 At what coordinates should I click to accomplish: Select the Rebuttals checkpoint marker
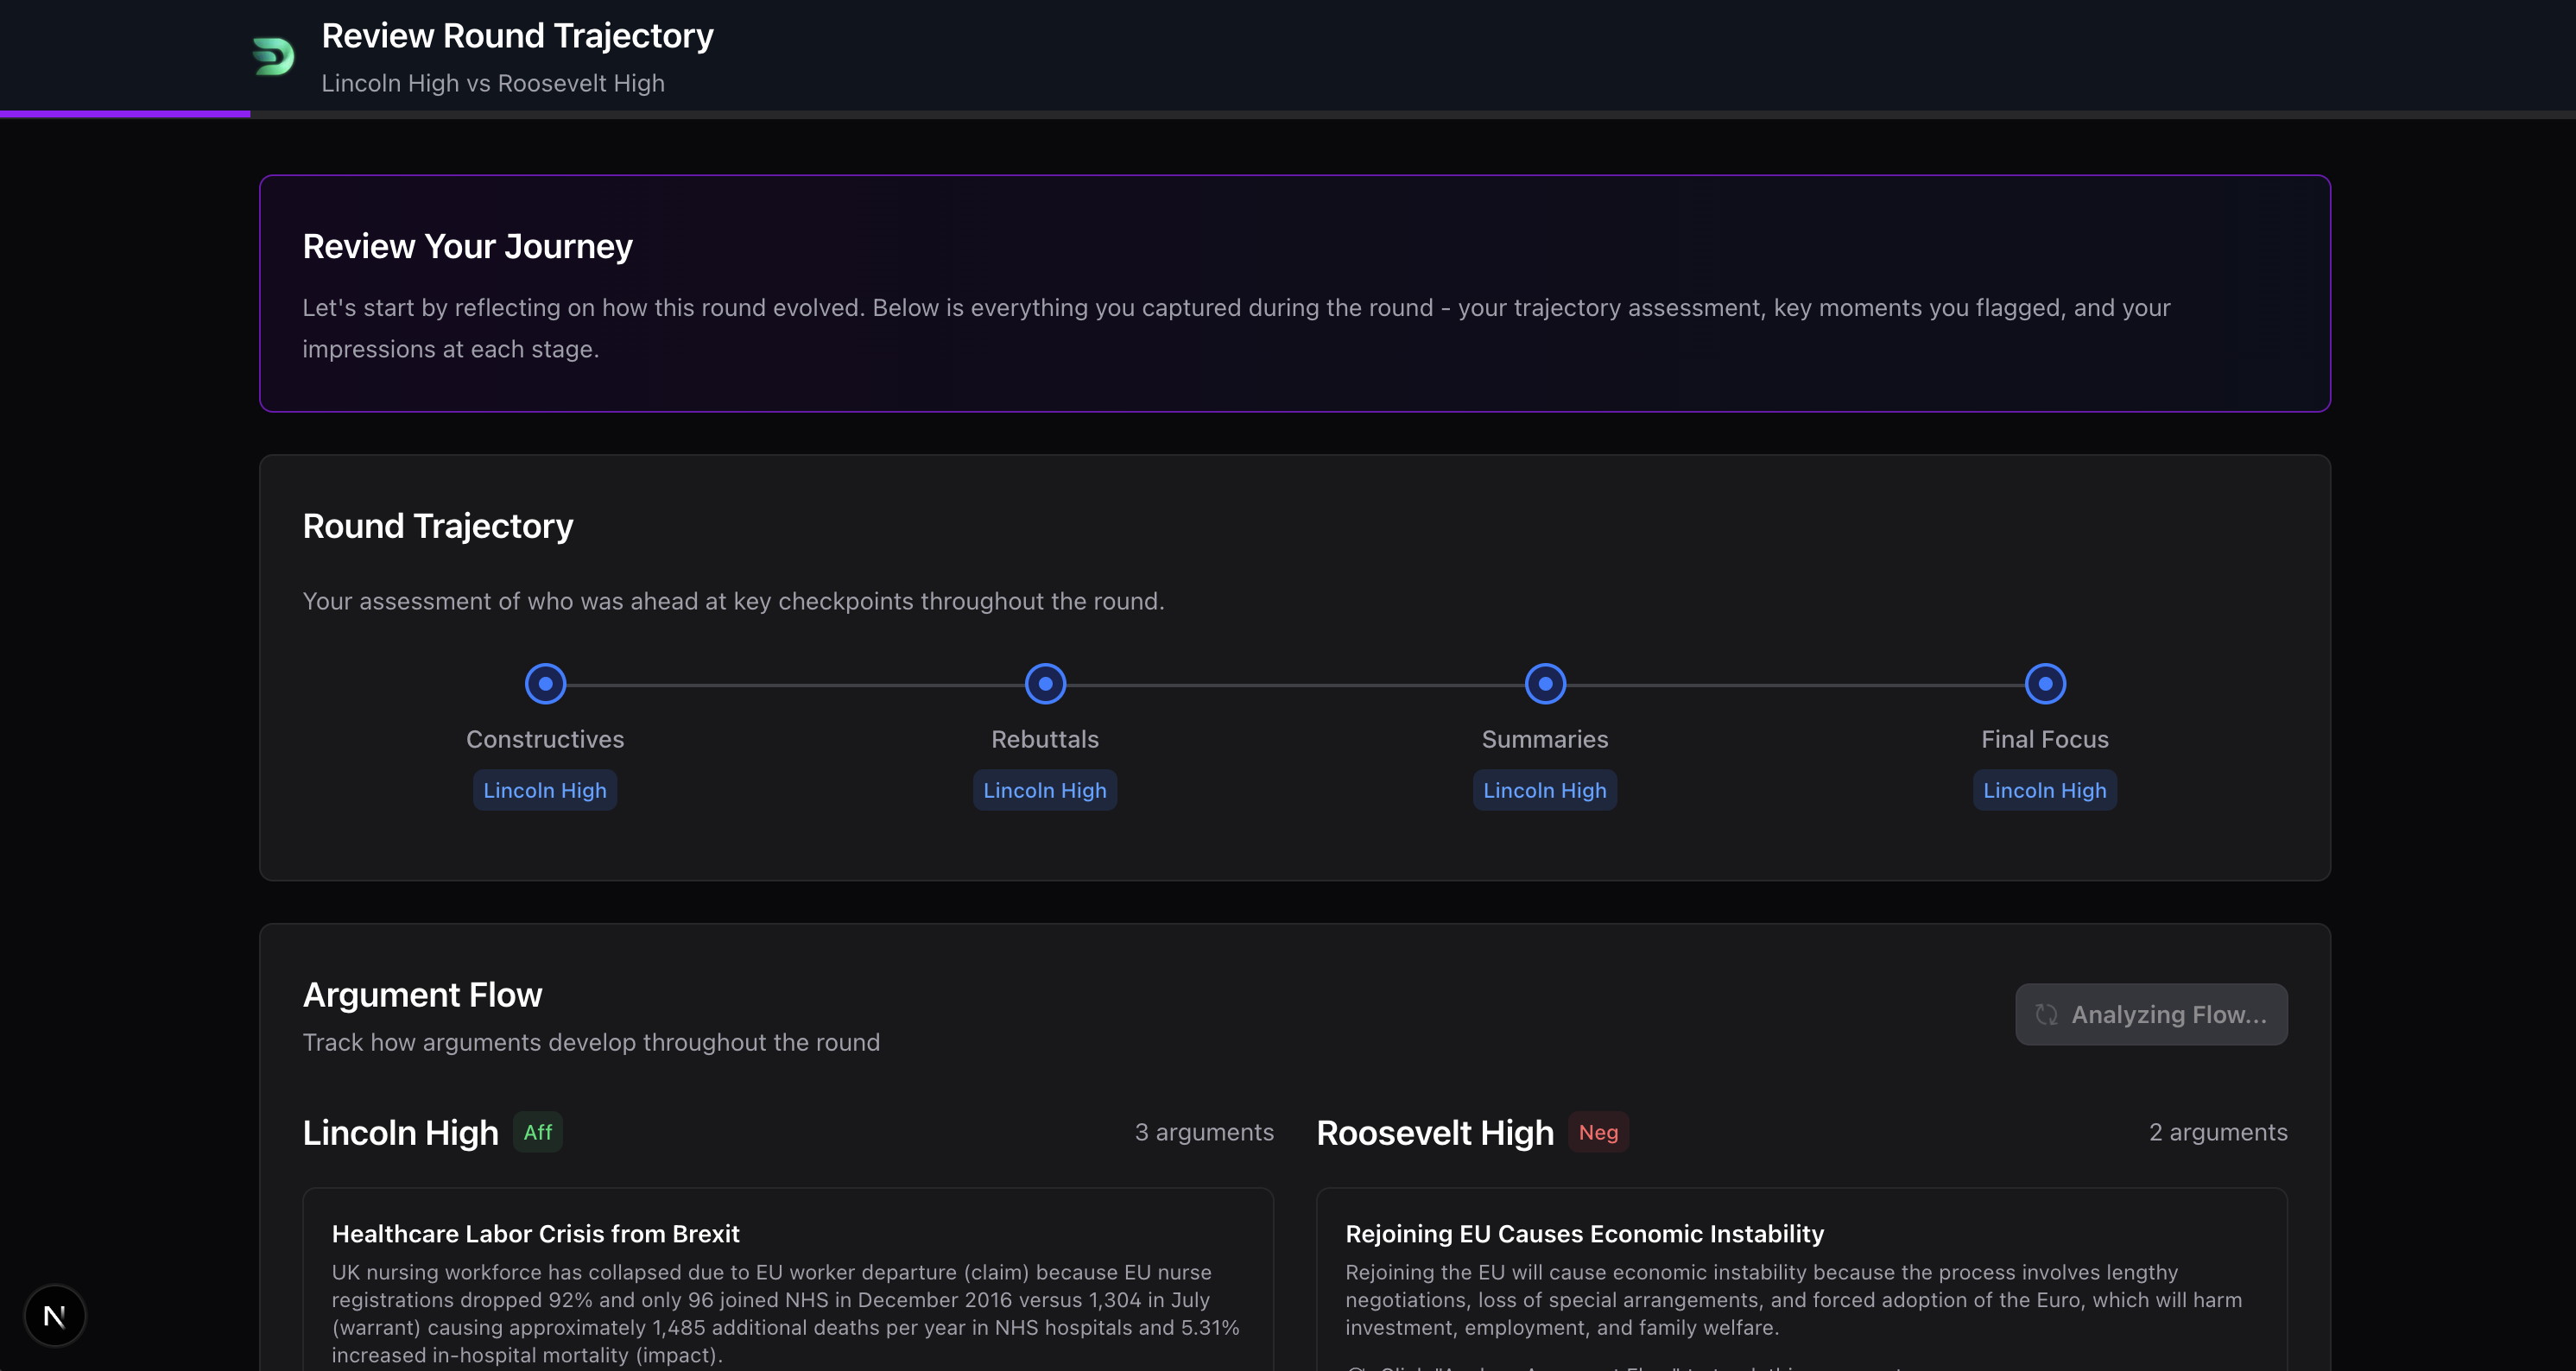coord(1045,684)
